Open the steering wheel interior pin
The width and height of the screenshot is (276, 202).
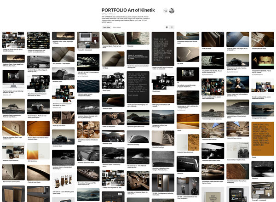click(113, 118)
